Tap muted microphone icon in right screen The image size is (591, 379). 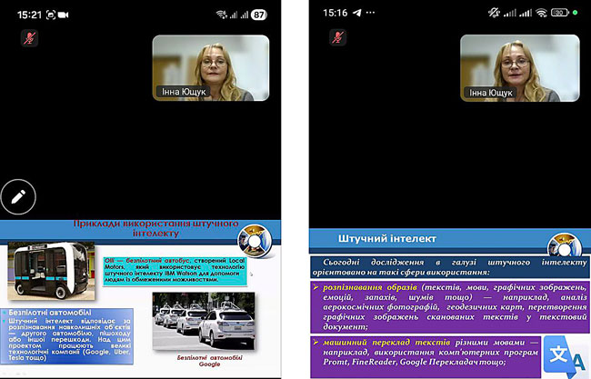337,38
